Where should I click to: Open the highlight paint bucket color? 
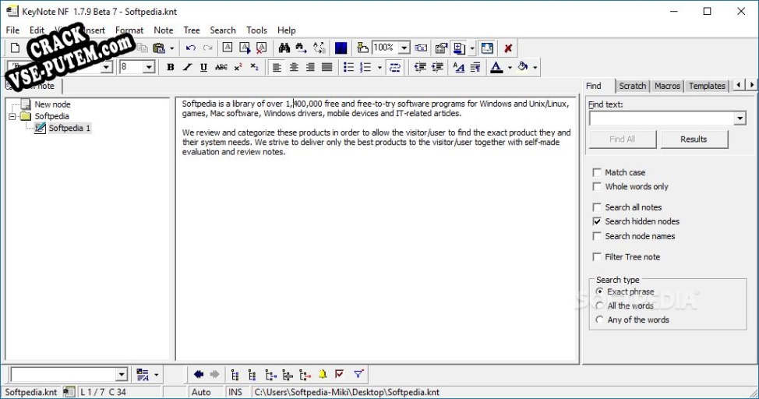(x=523, y=67)
